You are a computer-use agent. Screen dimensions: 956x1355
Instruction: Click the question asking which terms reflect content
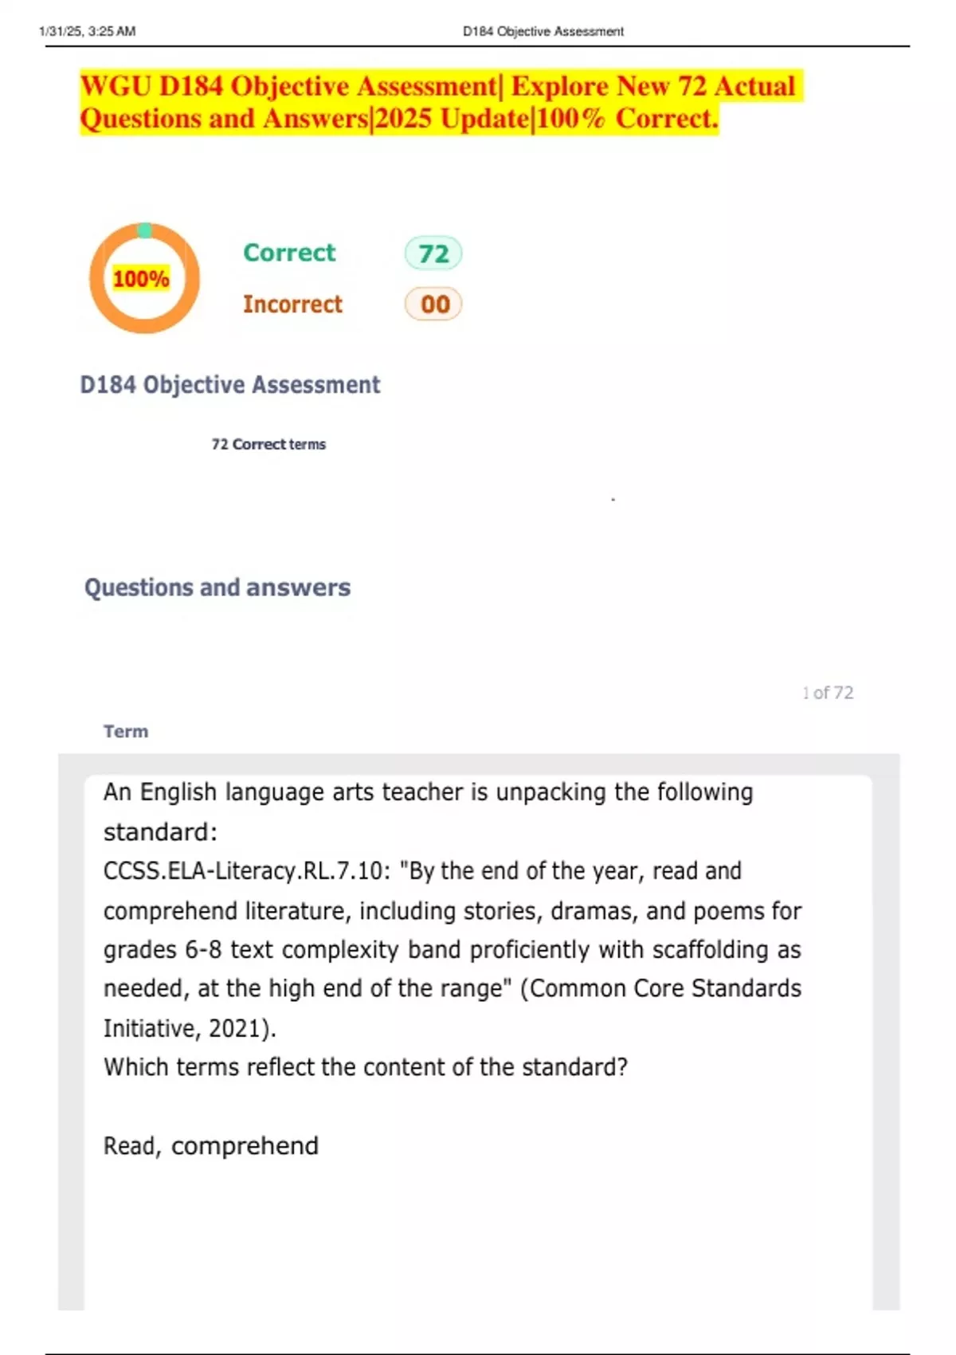pyautogui.click(x=366, y=1066)
